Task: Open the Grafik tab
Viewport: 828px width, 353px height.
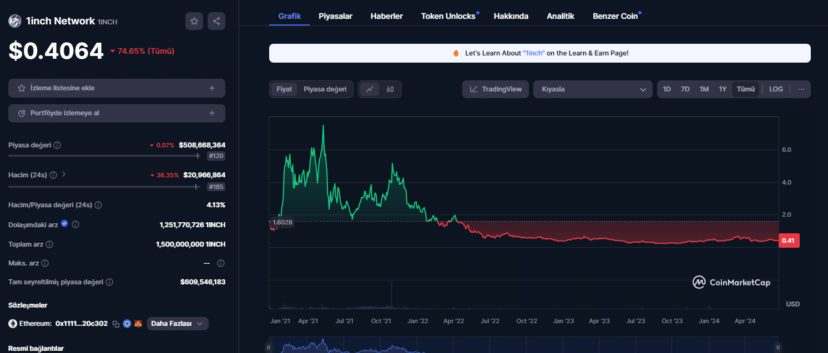Action: pyautogui.click(x=290, y=16)
